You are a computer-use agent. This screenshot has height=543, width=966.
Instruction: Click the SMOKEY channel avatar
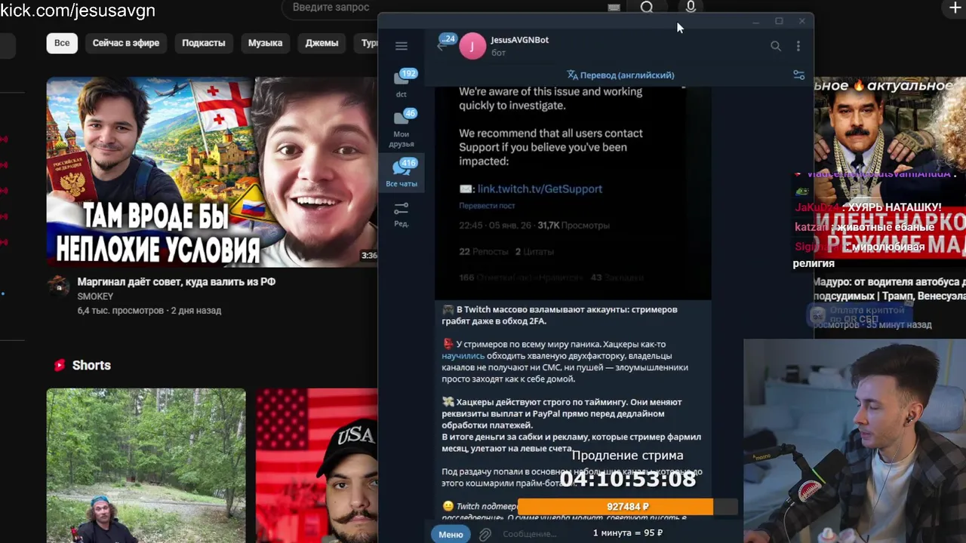coord(59,286)
